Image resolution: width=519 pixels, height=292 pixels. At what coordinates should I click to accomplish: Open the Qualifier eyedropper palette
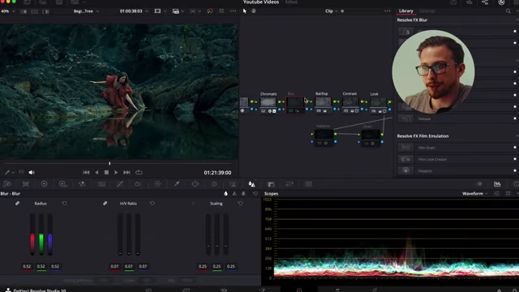point(177,184)
